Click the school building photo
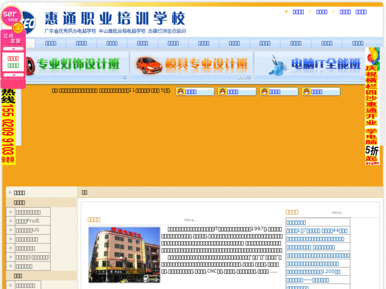The height and width of the screenshot is (289, 386). tap(124, 255)
